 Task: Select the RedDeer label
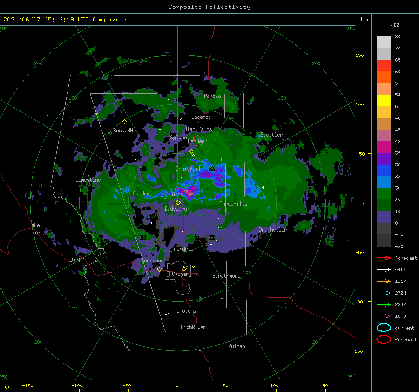click(x=197, y=141)
